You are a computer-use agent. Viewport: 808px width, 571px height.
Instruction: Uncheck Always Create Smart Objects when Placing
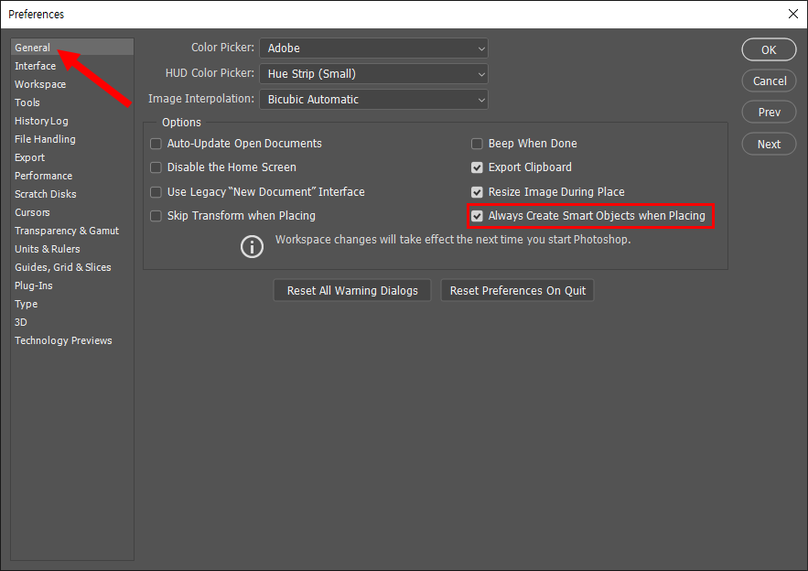477,216
